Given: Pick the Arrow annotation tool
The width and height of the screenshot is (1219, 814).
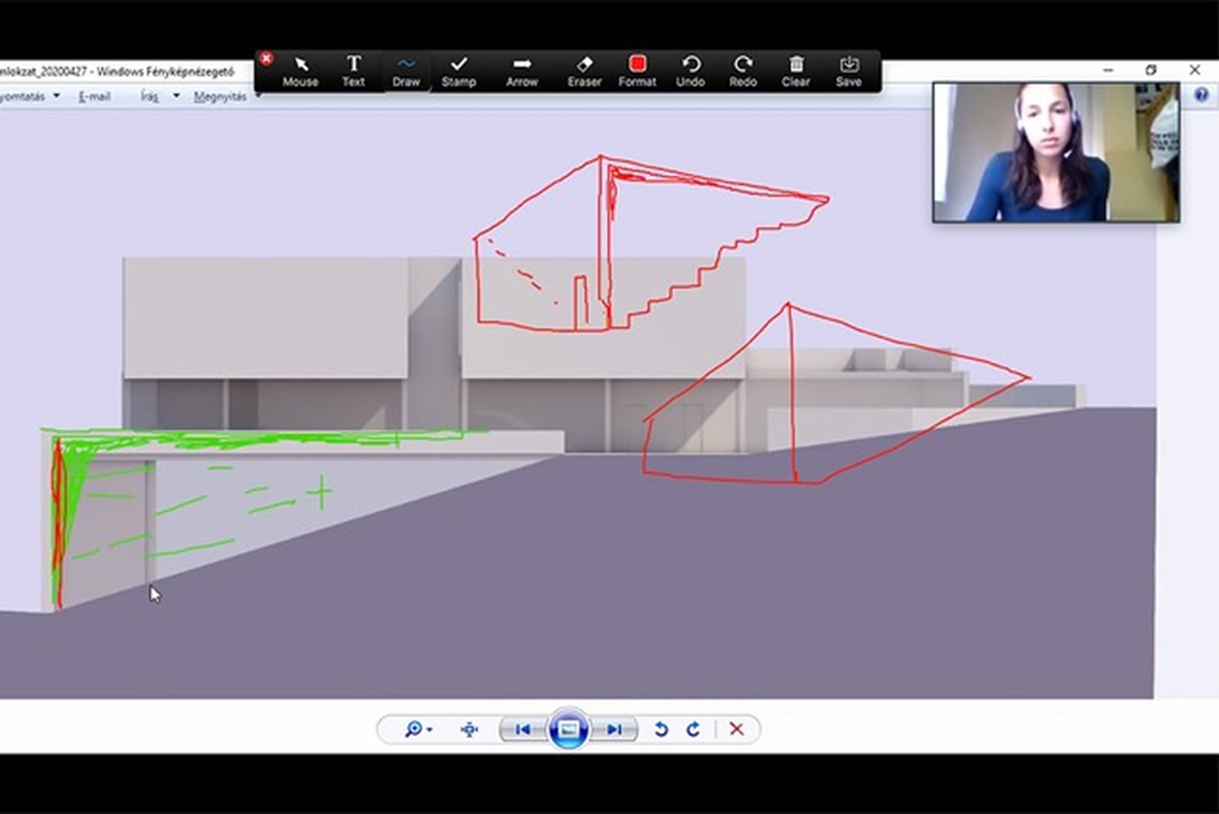Looking at the screenshot, I should point(522,71).
